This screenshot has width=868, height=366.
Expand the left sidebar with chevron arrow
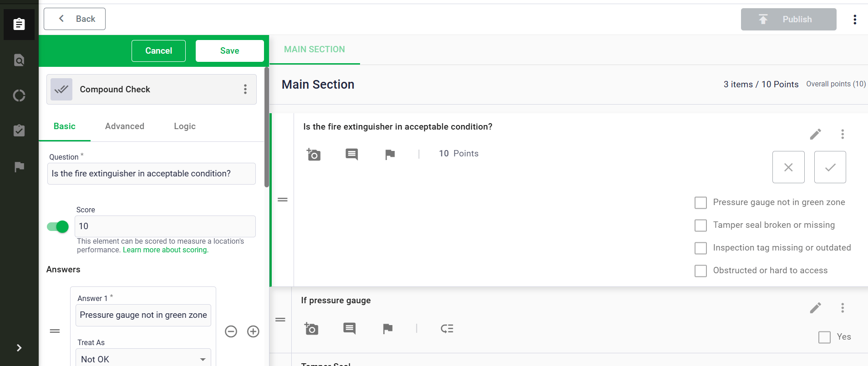coord(19,348)
